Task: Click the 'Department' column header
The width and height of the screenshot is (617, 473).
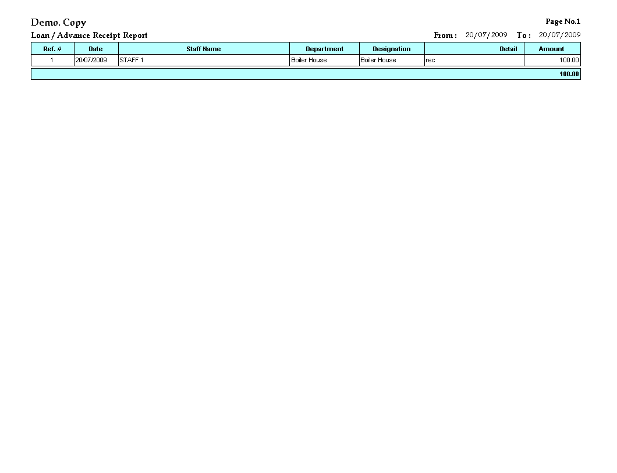Action: point(325,49)
